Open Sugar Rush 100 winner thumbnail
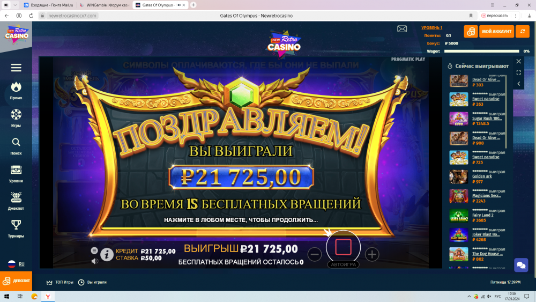536x302 pixels. [459, 119]
